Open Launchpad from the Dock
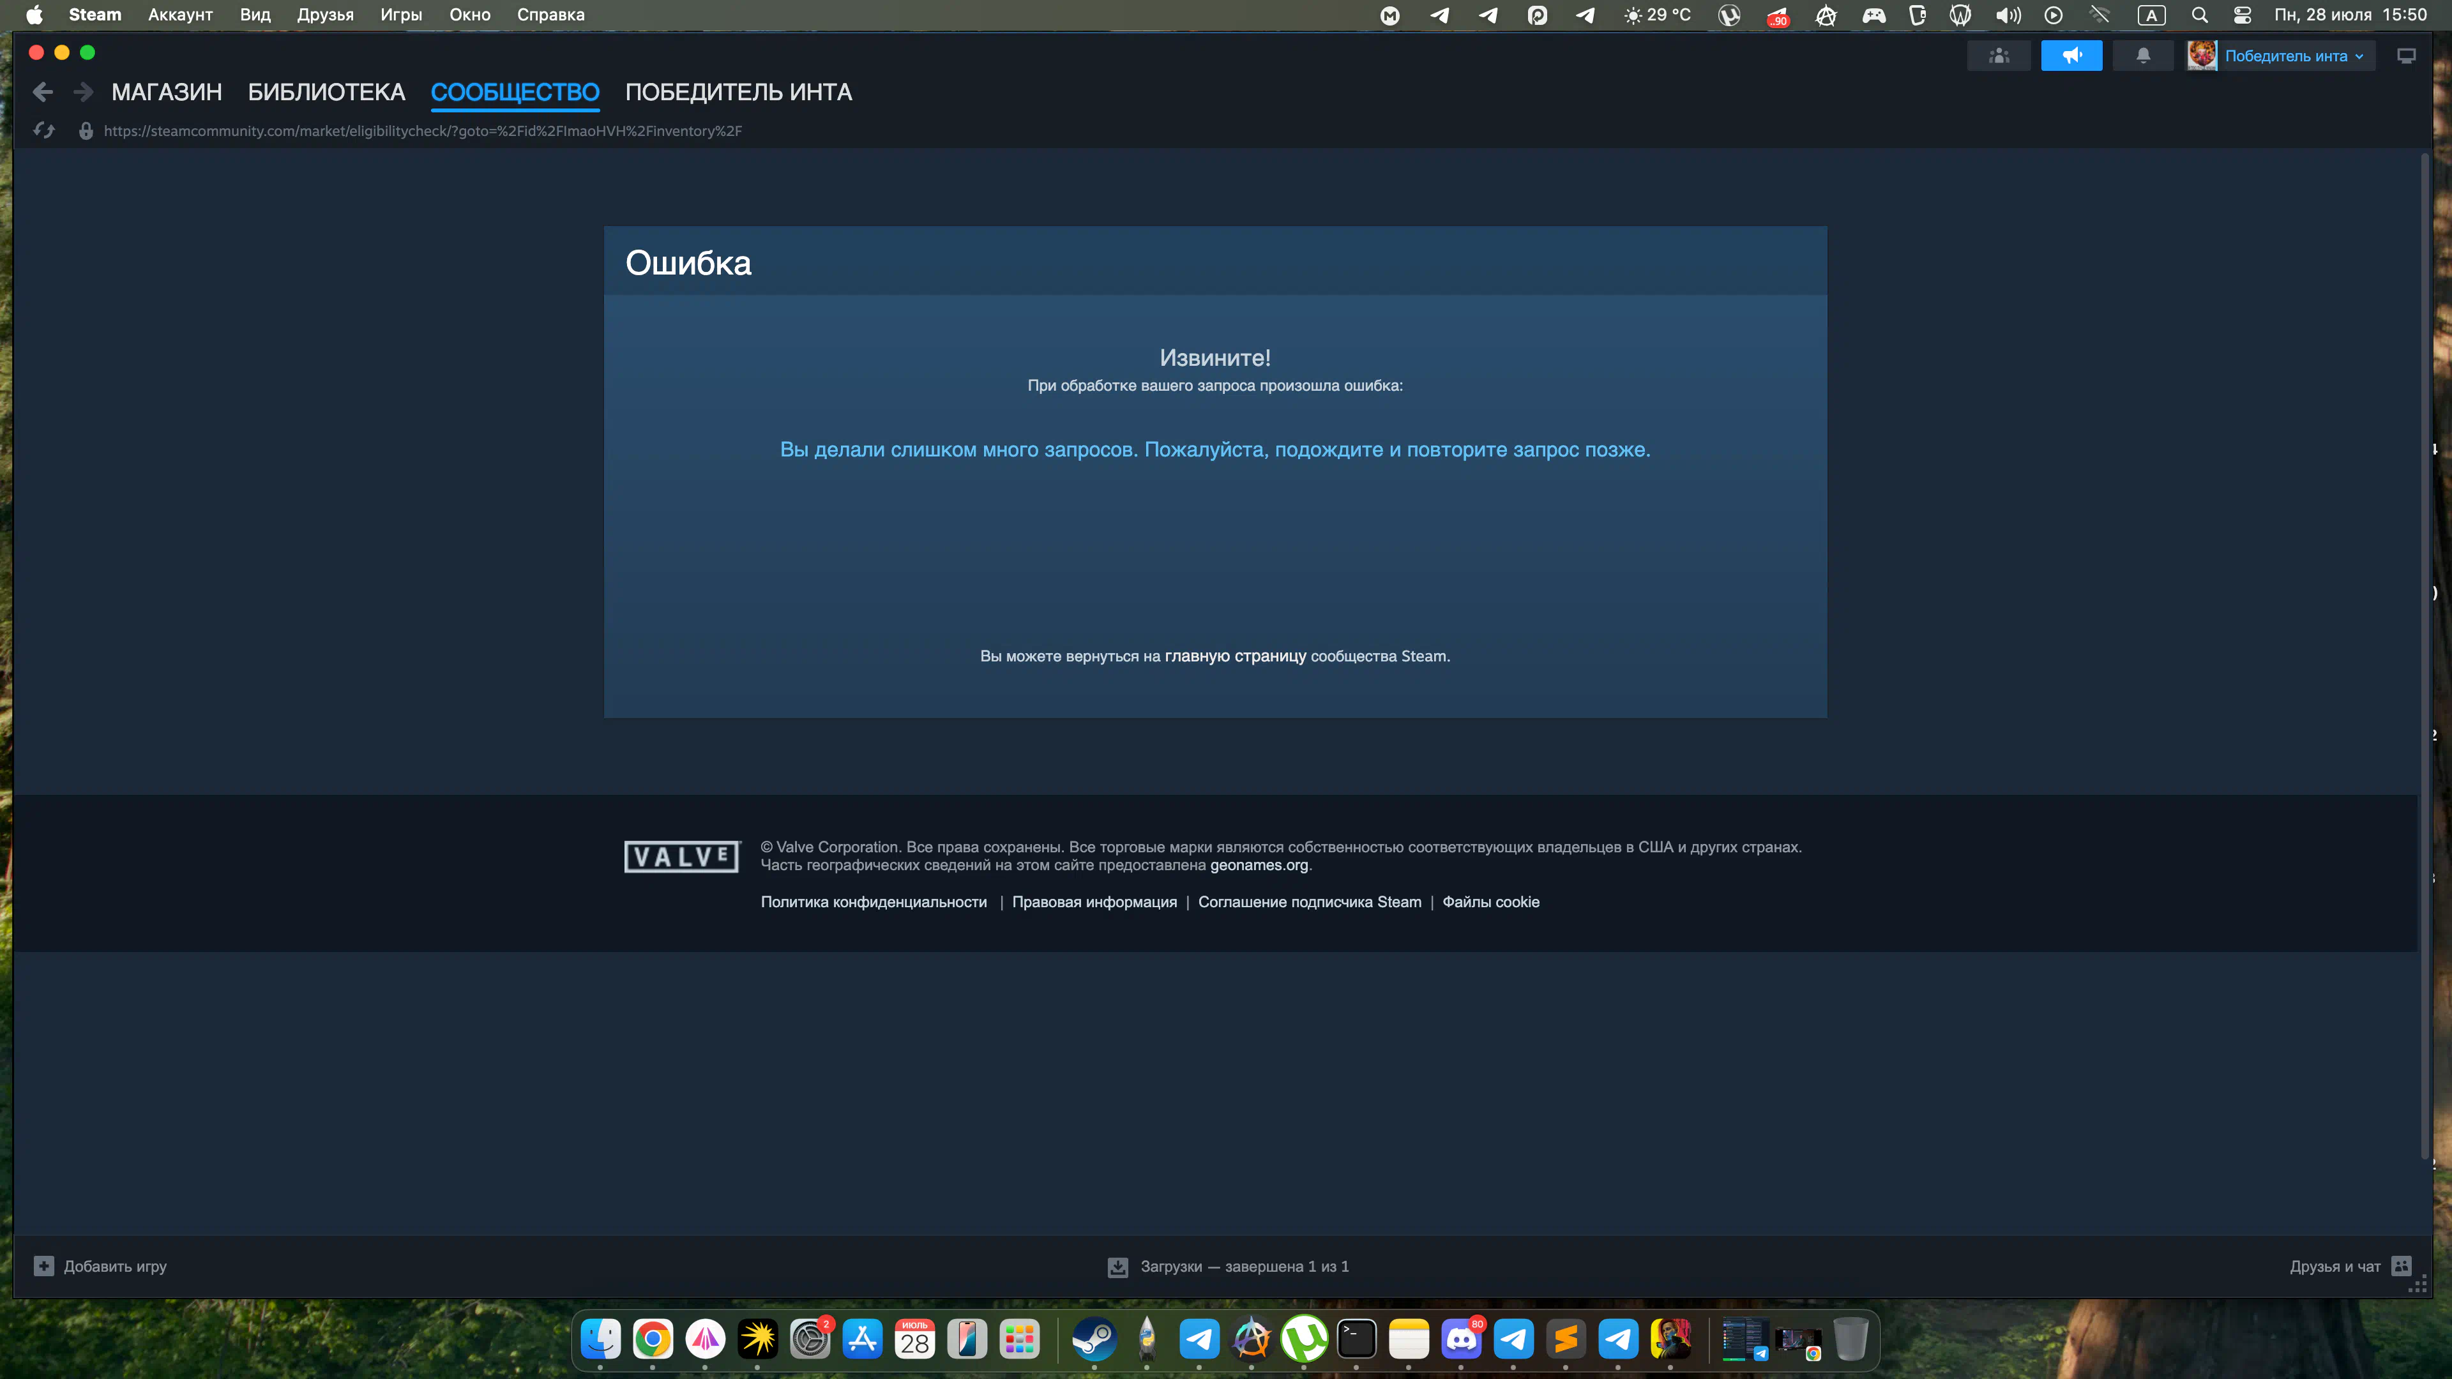The height and width of the screenshot is (1379, 2452). (1020, 1339)
